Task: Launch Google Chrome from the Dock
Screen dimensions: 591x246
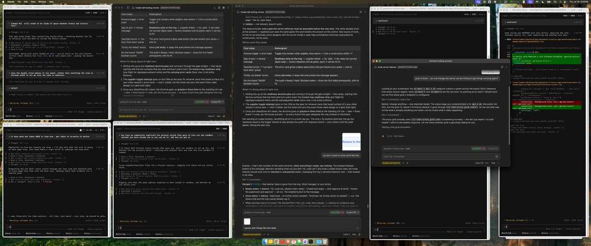Action: 276,242
